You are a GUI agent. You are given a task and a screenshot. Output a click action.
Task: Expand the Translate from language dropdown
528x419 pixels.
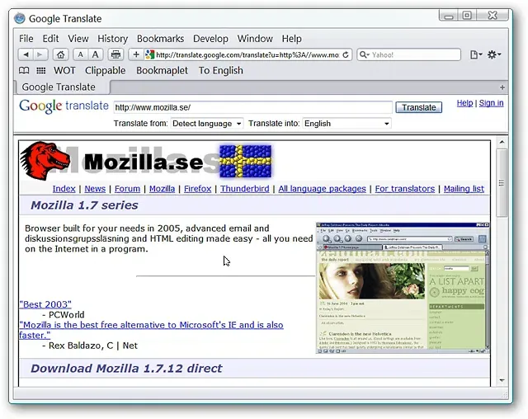(207, 124)
